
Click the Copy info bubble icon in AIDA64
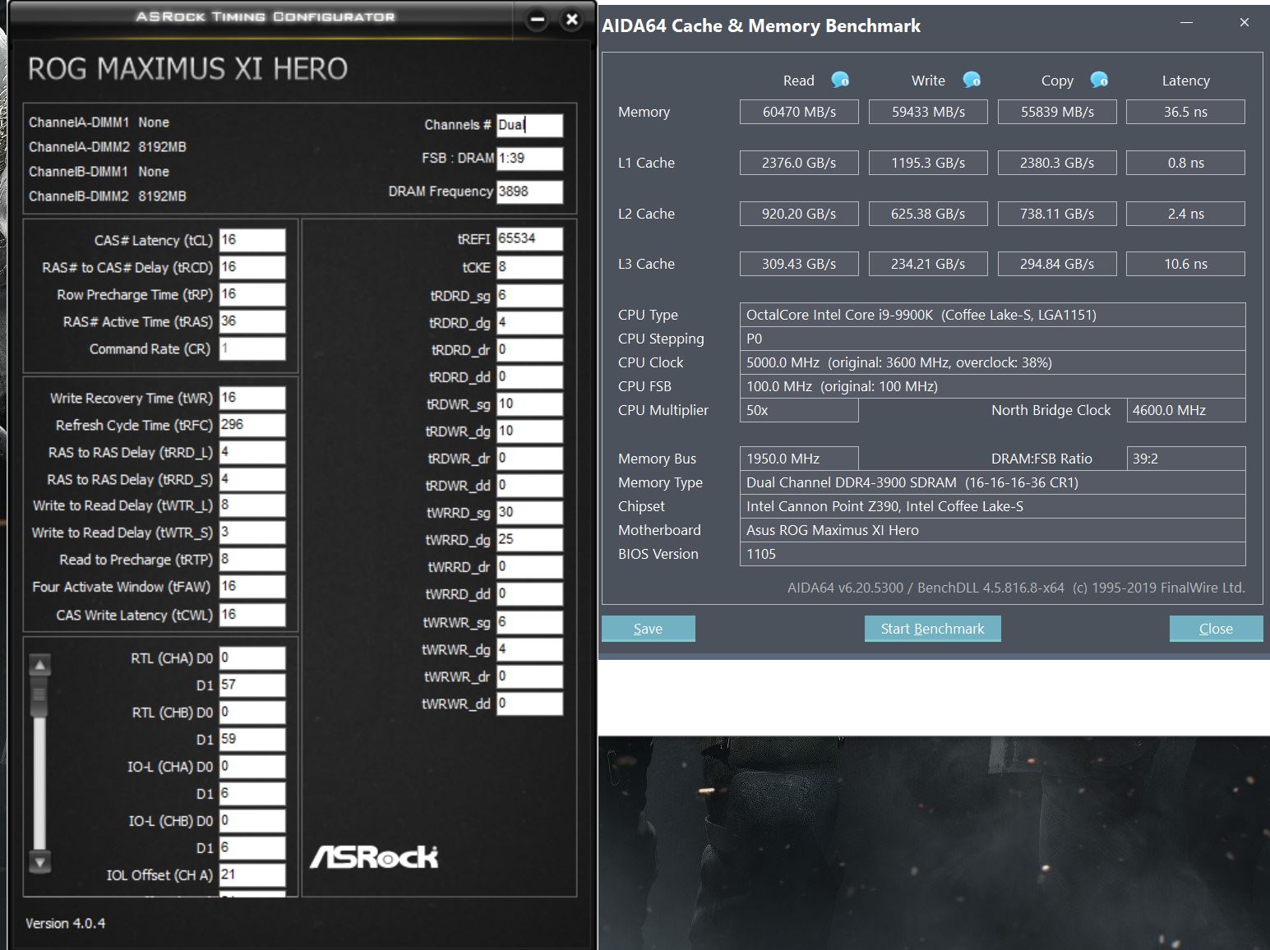pos(1099,80)
